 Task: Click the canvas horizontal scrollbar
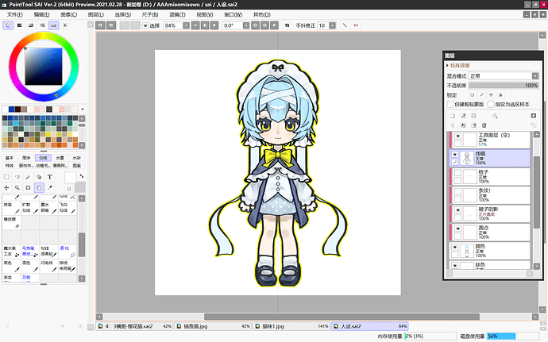click(342, 317)
